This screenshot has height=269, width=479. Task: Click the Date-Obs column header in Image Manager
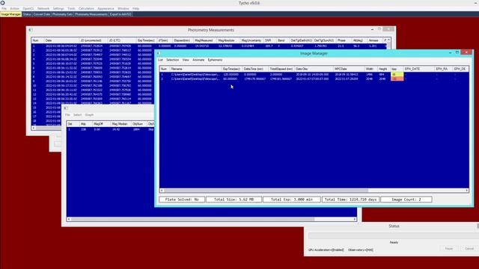point(314,69)
